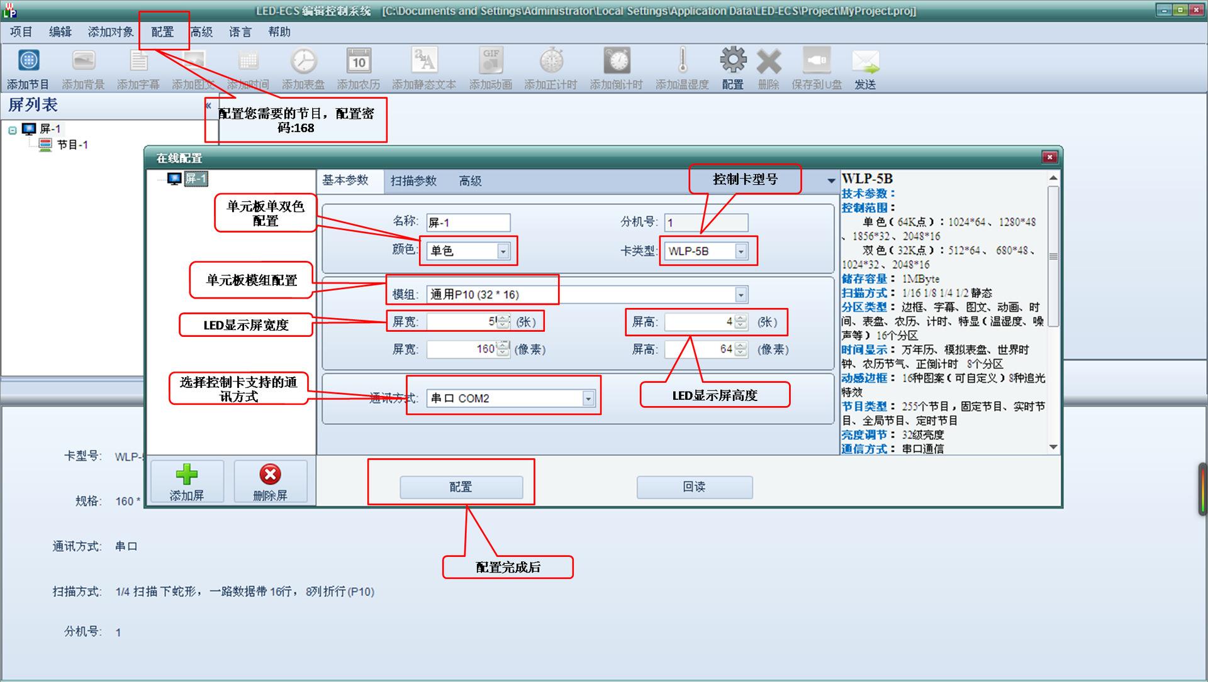Viewport: 1208px width, 682px height.
Task: Adjust the 屏高 (像素) spinner showing 64
Action: click(x=741, y=349)
